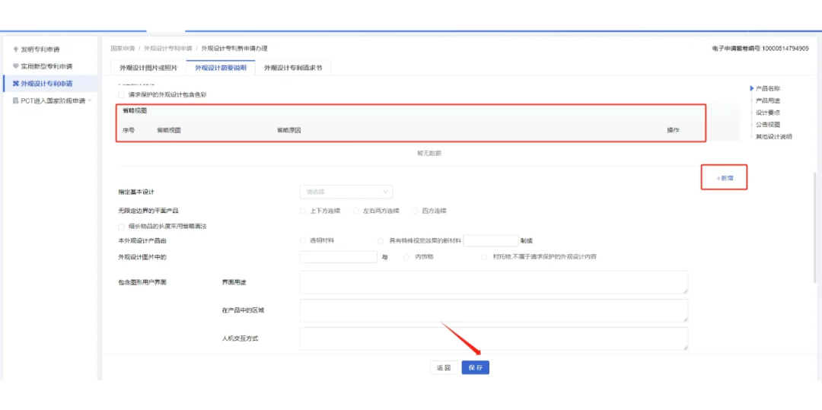Click the 指定基本设计 field label

pyautogui.click(x=136, y=192)
